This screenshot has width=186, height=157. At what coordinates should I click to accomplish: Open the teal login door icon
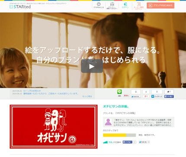(125, 4)
